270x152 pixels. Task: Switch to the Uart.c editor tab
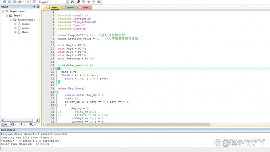tap(85, 7)
